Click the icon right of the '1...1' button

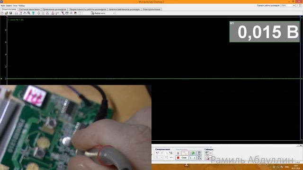click(x=199, y=158)
